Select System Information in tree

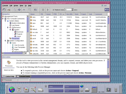tap(18, 23)
